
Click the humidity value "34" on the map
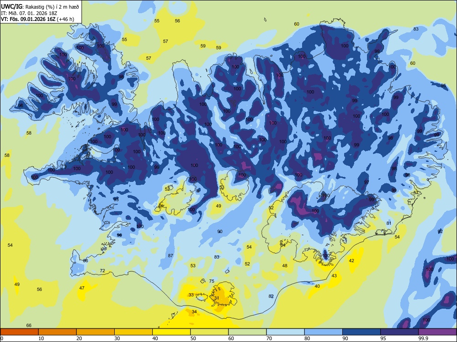pyautogui.click(x=194, y=312)
